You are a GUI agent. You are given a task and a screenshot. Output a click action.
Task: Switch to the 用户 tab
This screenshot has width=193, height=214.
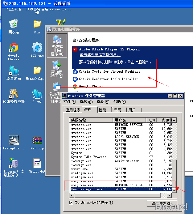pyautogui.click(x=134, y=110)
